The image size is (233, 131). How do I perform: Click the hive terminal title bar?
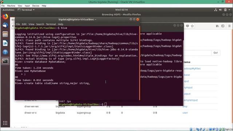point(77,19)
